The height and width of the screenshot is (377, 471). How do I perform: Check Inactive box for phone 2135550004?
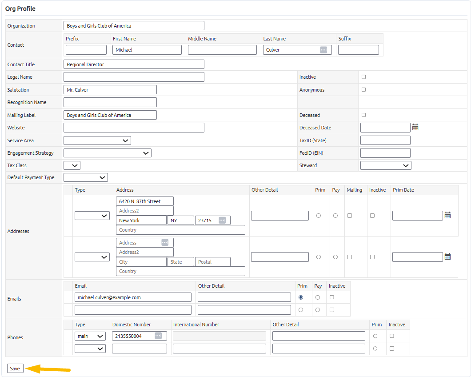point(392,336)
